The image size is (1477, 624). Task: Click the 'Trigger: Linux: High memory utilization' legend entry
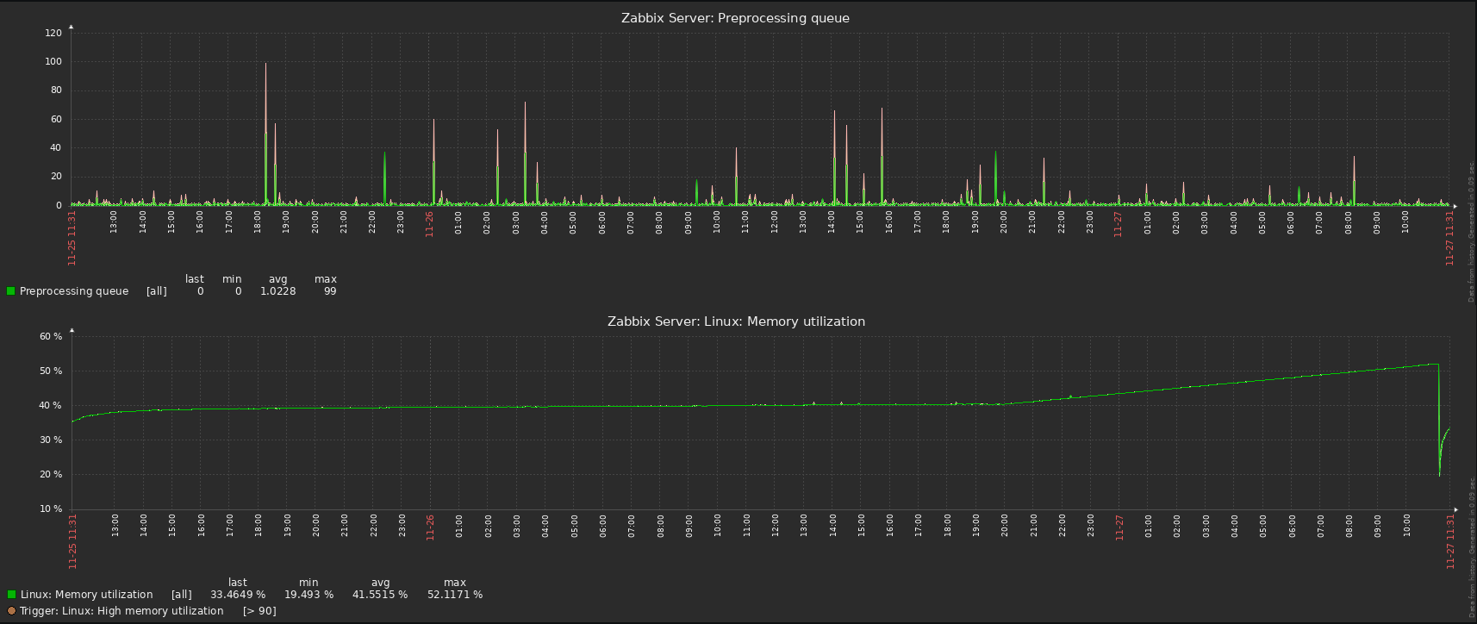pos(122,611)
